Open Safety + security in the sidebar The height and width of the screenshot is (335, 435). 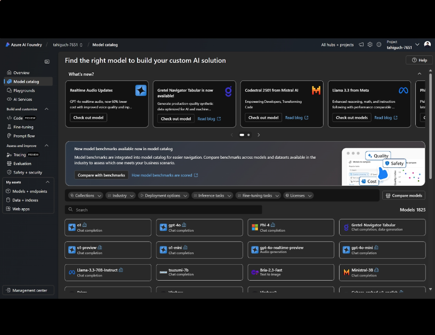tap(28, 173)
